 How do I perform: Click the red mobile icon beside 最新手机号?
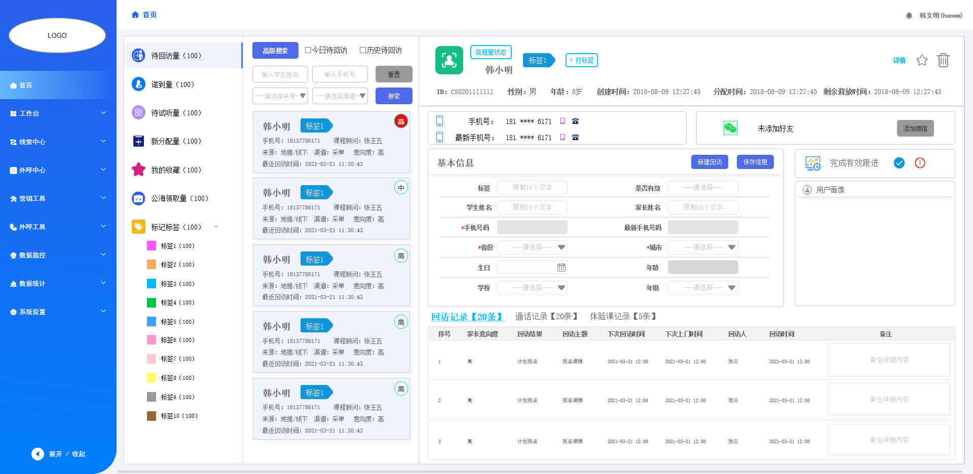pyautogui.click(x=563, y=138)
